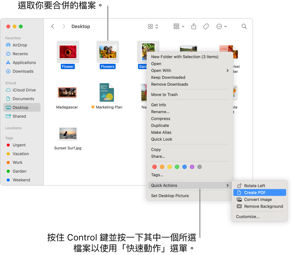
Task: Select the Flowers image thumbnail
Action: pyautogui.click(x=108, y=52)
